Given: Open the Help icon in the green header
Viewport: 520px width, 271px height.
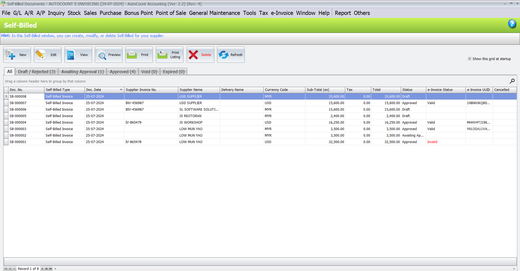Looking at the screenshot, I should pyautogui.click(x=512, y=24).
